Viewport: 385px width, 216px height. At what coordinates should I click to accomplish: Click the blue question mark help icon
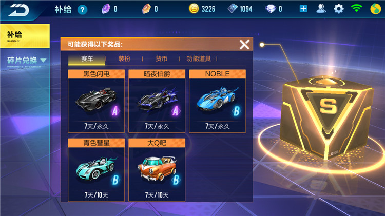[83, 10]
